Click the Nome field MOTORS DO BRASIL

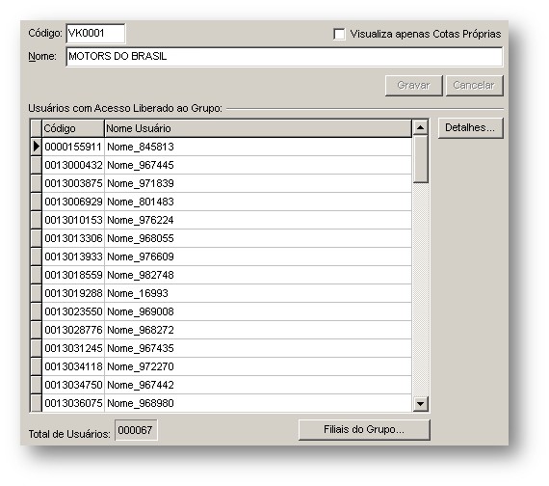[284, 57]
